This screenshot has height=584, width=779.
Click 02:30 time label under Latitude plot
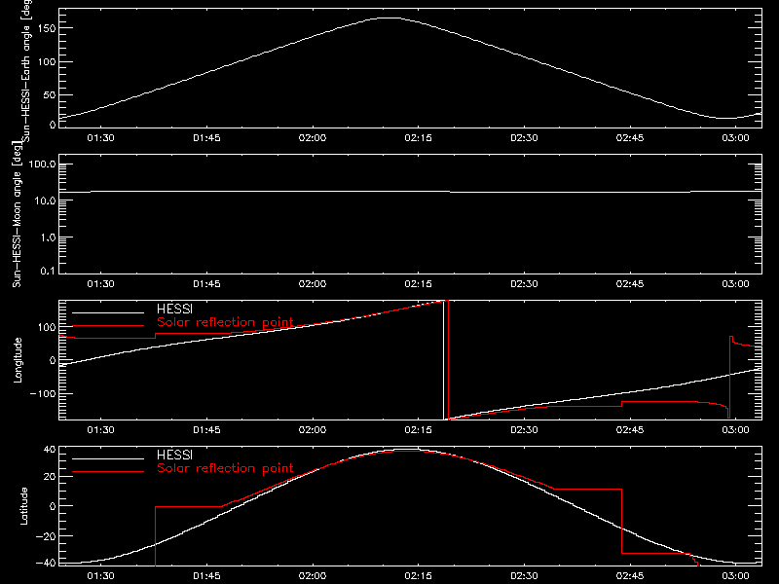click(x=524, y=576)
